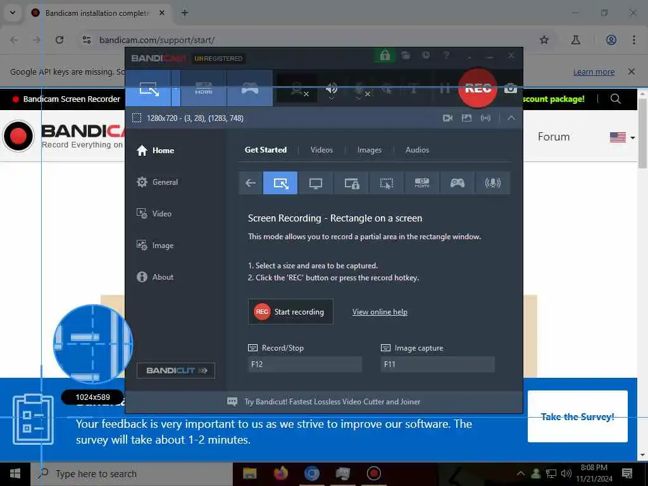Capture a screenshot with camera icon

pos(511,88)
